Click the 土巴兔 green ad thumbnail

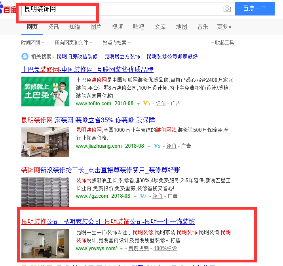tap(45, 91)
